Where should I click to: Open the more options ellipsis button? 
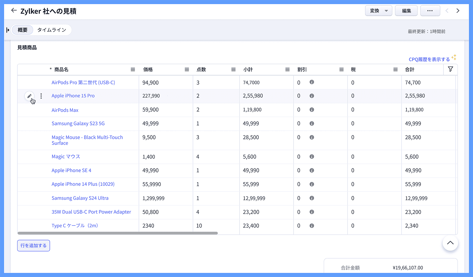pyautogui.click(x=430, y=11)
